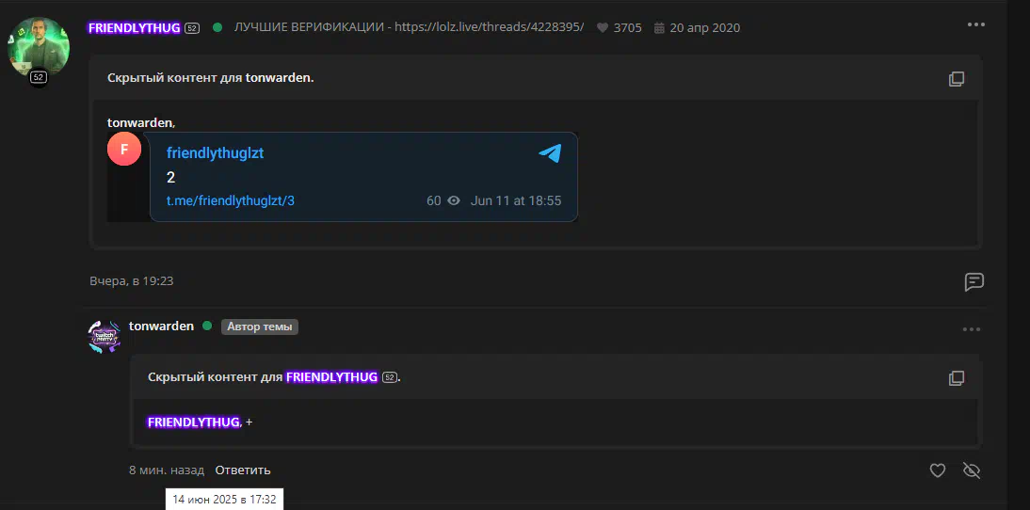Click the calendar icon by 20 апр 2020

pyautogui.click(x=659, y=27)
